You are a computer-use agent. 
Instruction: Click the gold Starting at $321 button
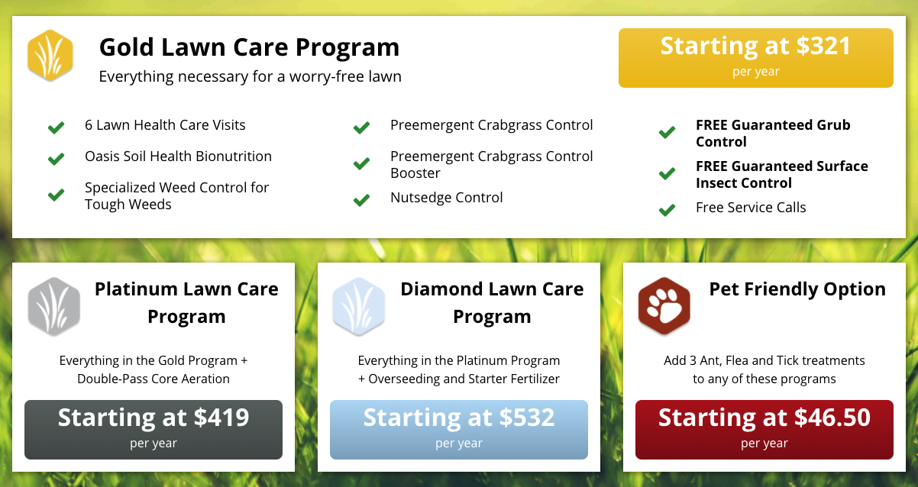click(x=755, y=58)
